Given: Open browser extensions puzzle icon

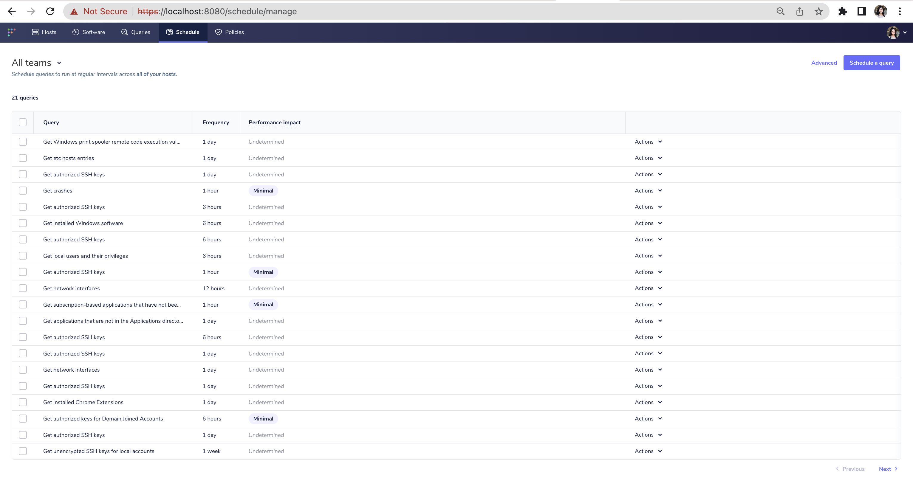Looking at the screenshot, I should [x=842, y=11].
